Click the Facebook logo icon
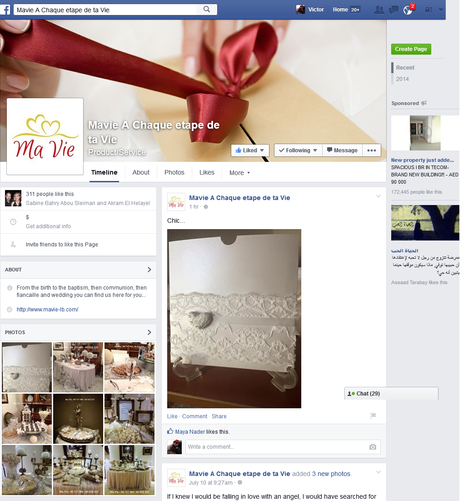The width and height of the screenshot is (468, 501). tap(5, 10)
